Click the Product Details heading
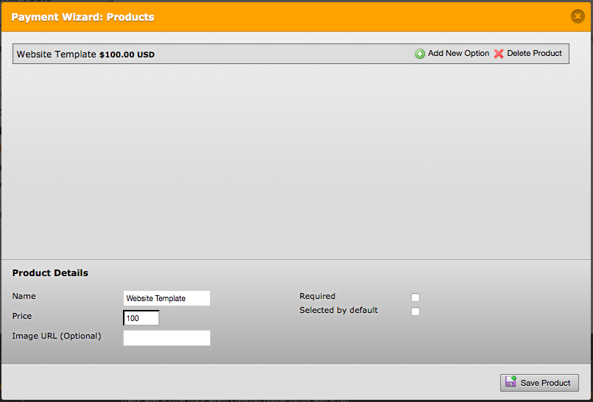Screen dimensions: 593x402 50,273
